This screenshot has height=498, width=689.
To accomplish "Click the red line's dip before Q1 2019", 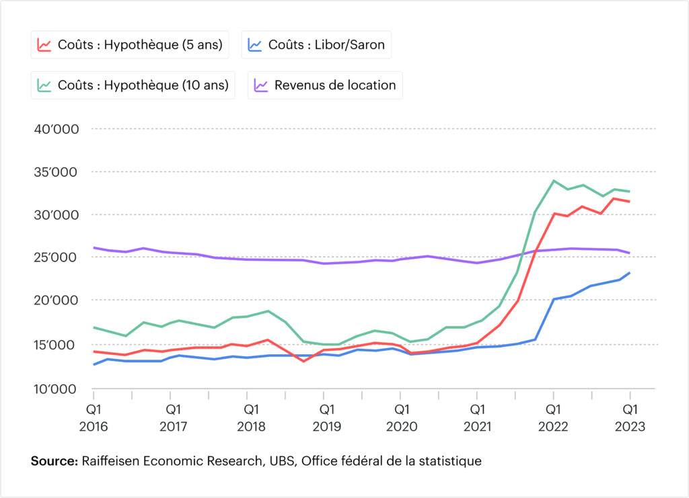I will [x=303, y=361].
